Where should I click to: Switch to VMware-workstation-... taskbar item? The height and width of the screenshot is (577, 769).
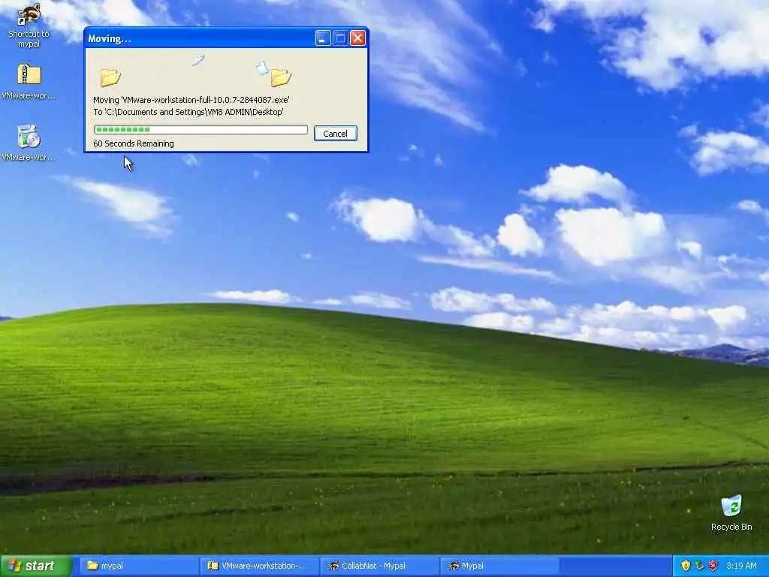[x=259, y=566]
